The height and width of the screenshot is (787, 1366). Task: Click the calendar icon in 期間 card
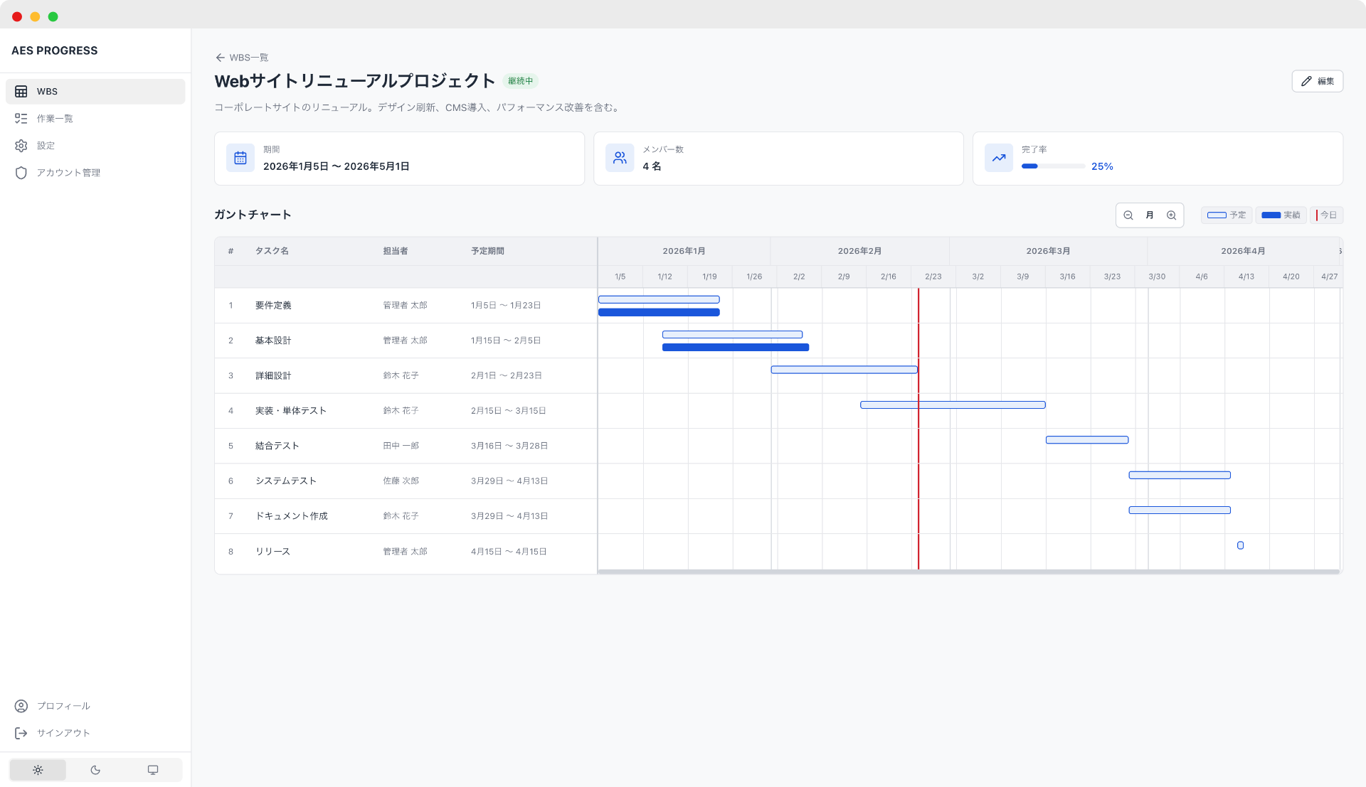point(240,158)
